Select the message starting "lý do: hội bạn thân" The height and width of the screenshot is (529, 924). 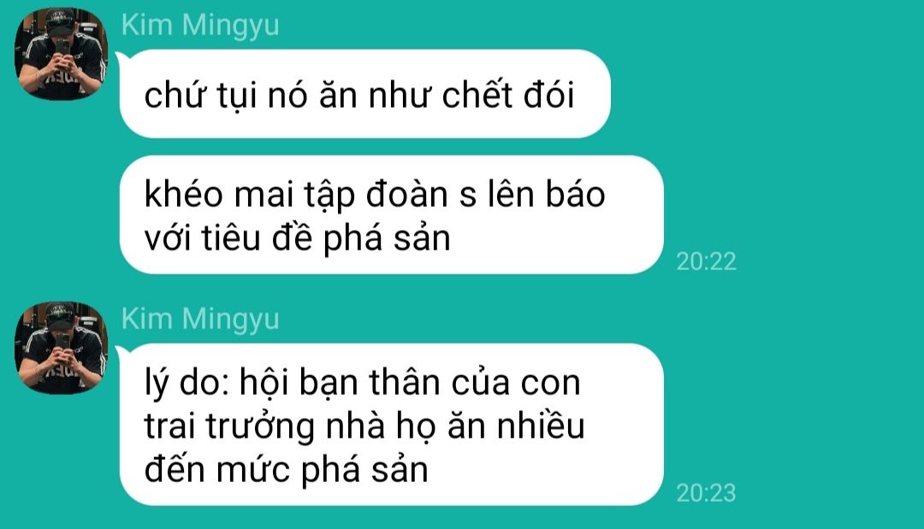pos(391,424)
